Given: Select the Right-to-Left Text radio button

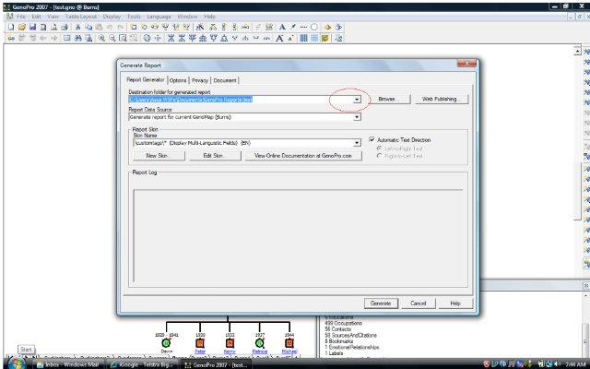Looking at the screenshot, I should [x=381, y=156].
